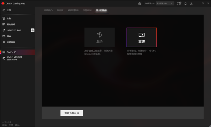This screenshot has height=127, width=211.
Task: Click the OMEN diamond logo
Action: click(3, 3)
